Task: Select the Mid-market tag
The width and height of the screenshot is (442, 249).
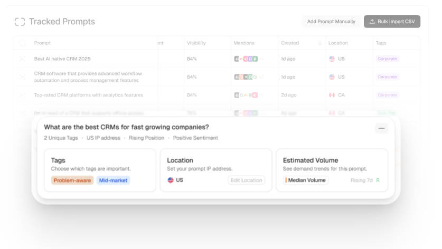Action: 113,180
